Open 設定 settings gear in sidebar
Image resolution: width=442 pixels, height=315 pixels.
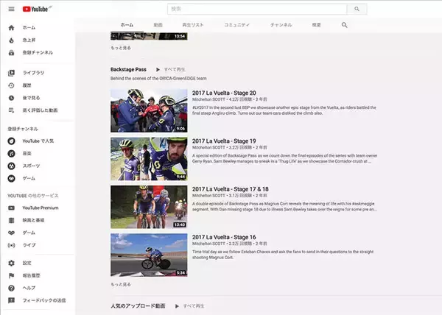point(11,263)
